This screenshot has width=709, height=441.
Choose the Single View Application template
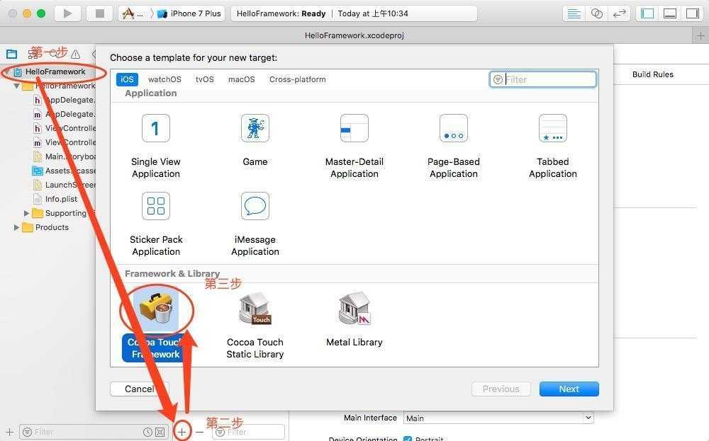[x=156, y=147]
